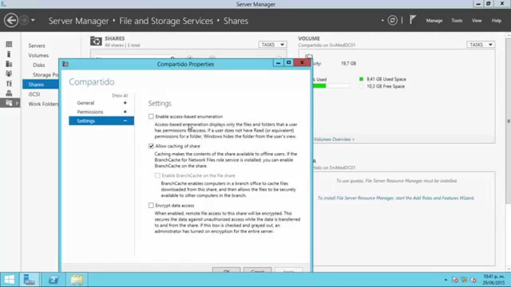Open the notifications flag

point(413,20)
